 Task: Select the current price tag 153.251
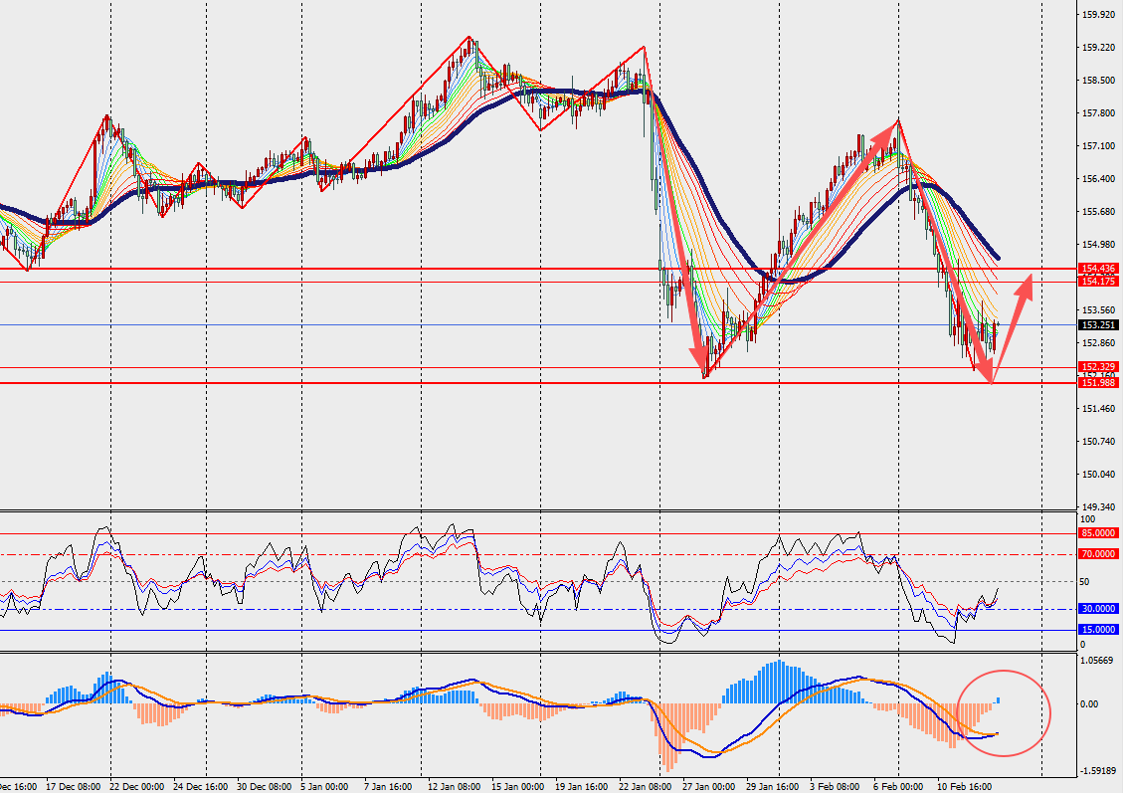pos(1098,324)
